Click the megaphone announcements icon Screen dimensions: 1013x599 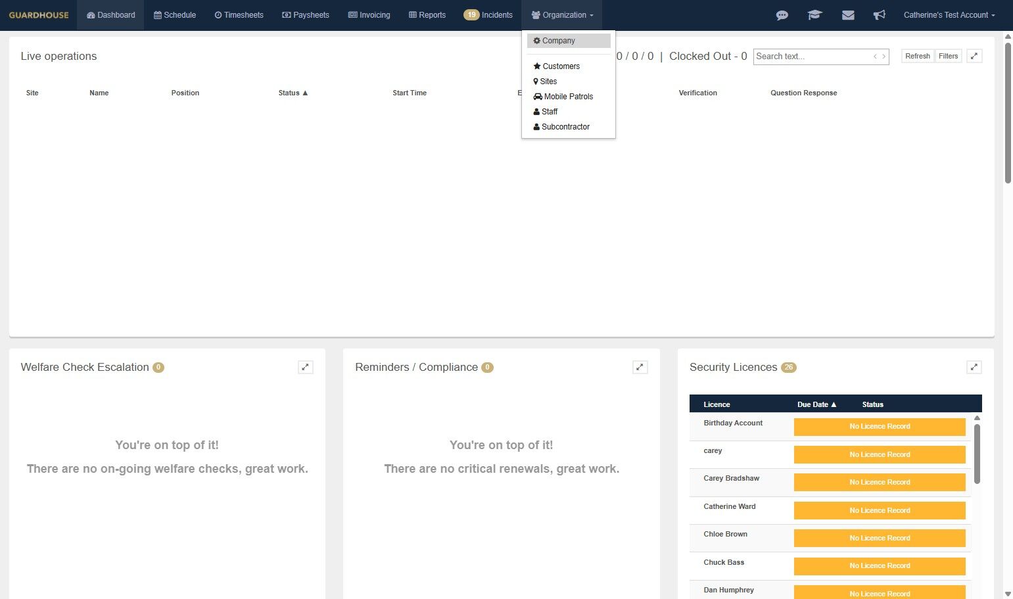coord(879,15)
